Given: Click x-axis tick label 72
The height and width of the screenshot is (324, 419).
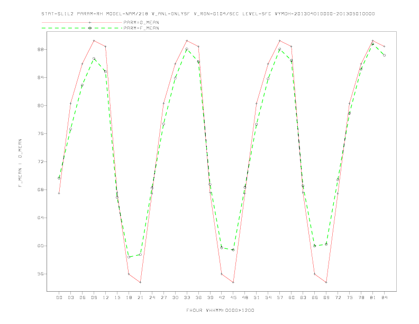Looking at the screenshot, I should pyautogui.click(x=338, y=298).
